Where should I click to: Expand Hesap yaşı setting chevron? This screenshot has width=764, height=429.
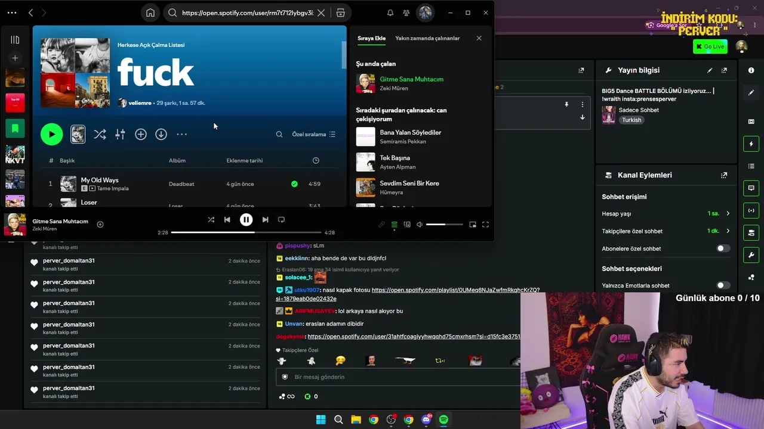coord(728,213)
